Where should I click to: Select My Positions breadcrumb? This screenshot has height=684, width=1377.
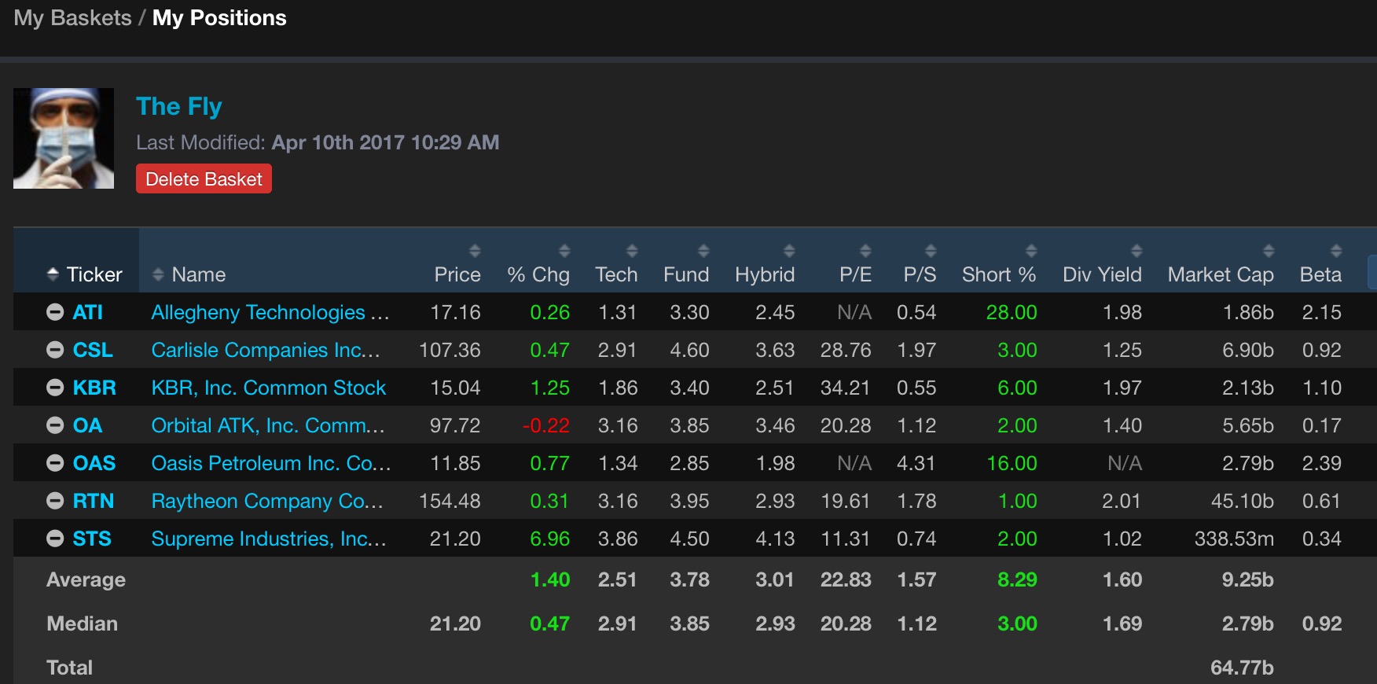click(x=219, y=18)
